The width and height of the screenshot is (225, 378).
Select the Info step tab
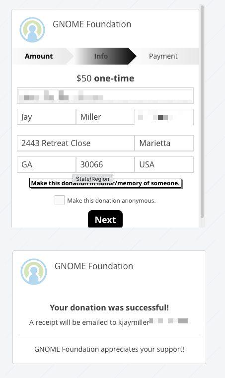(x=101, y=56)
